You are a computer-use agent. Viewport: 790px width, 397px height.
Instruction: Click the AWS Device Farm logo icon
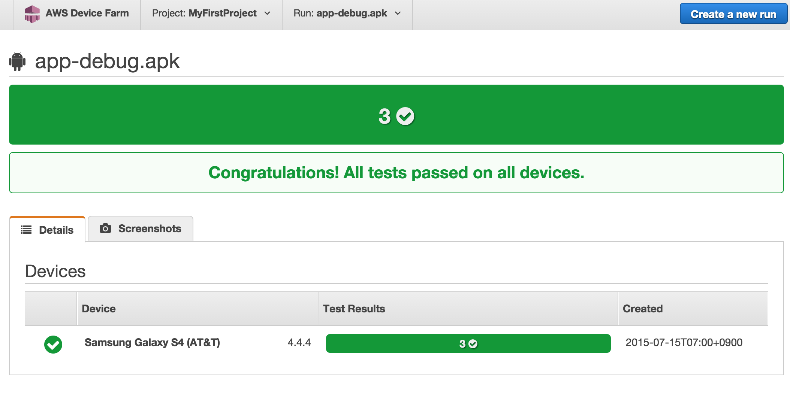point(32,14)
